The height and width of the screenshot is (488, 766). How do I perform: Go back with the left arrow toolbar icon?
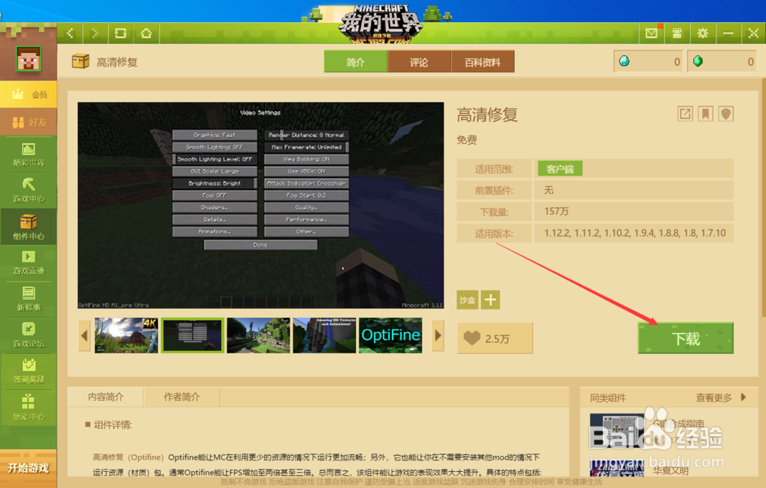click(70, 33)
